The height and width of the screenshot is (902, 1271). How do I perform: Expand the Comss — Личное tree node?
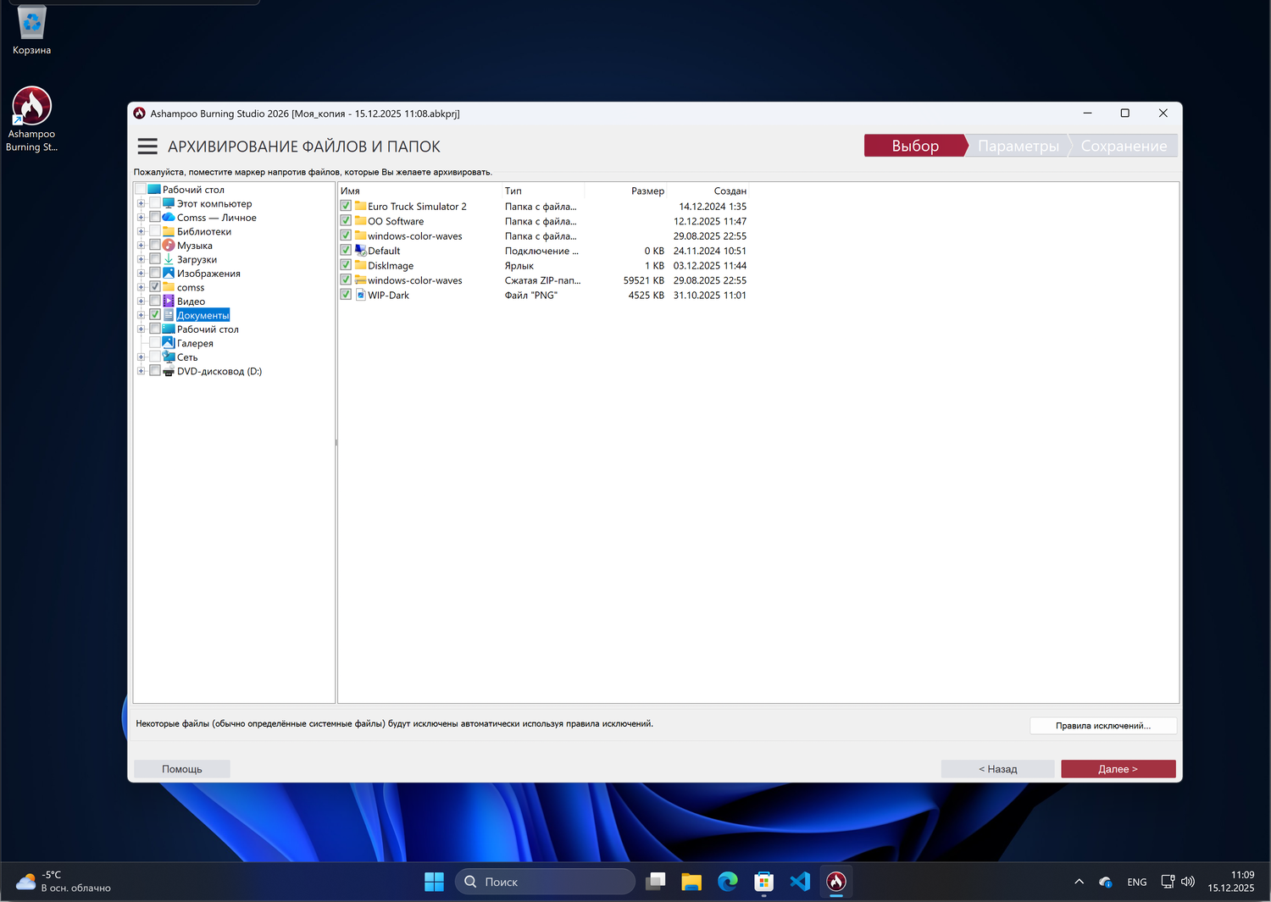click(x=141, y=218)
